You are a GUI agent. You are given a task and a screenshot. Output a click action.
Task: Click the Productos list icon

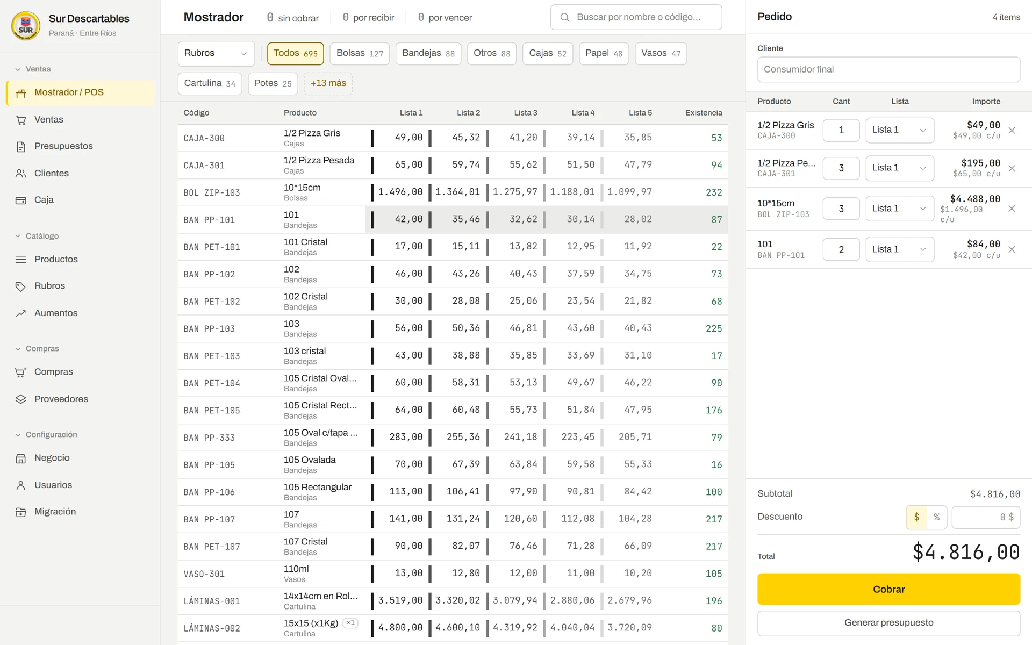click(21, 260)
